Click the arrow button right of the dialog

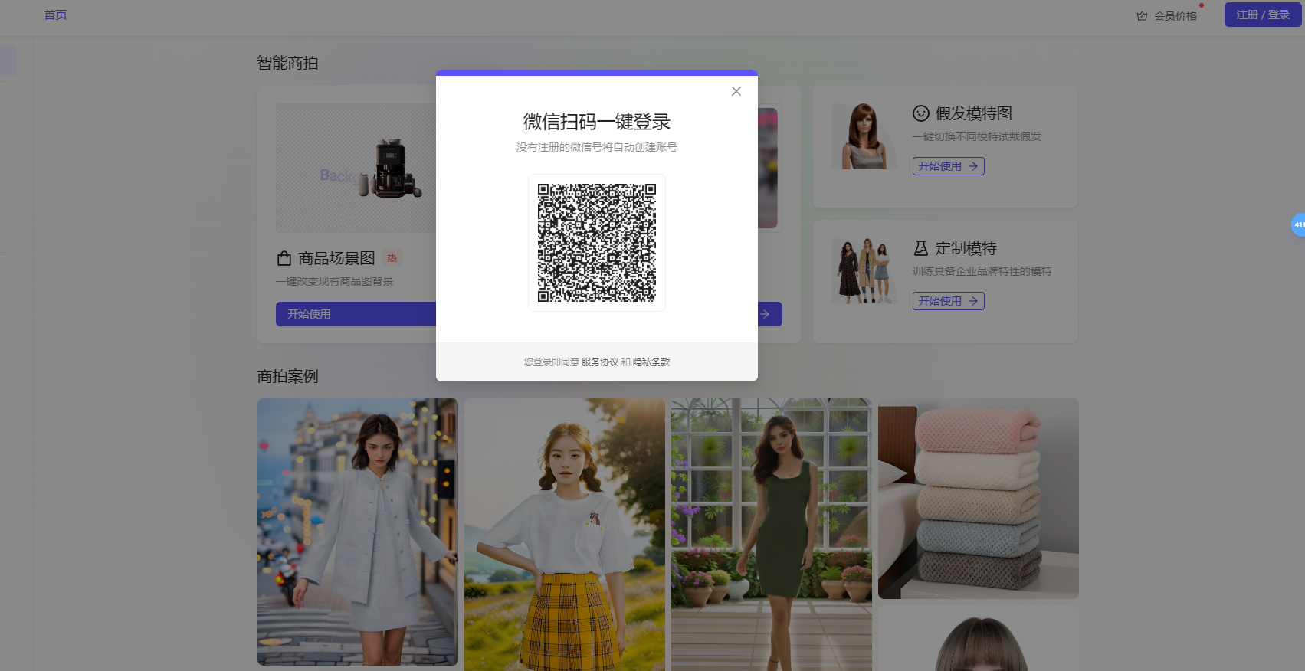click(769, 314)
